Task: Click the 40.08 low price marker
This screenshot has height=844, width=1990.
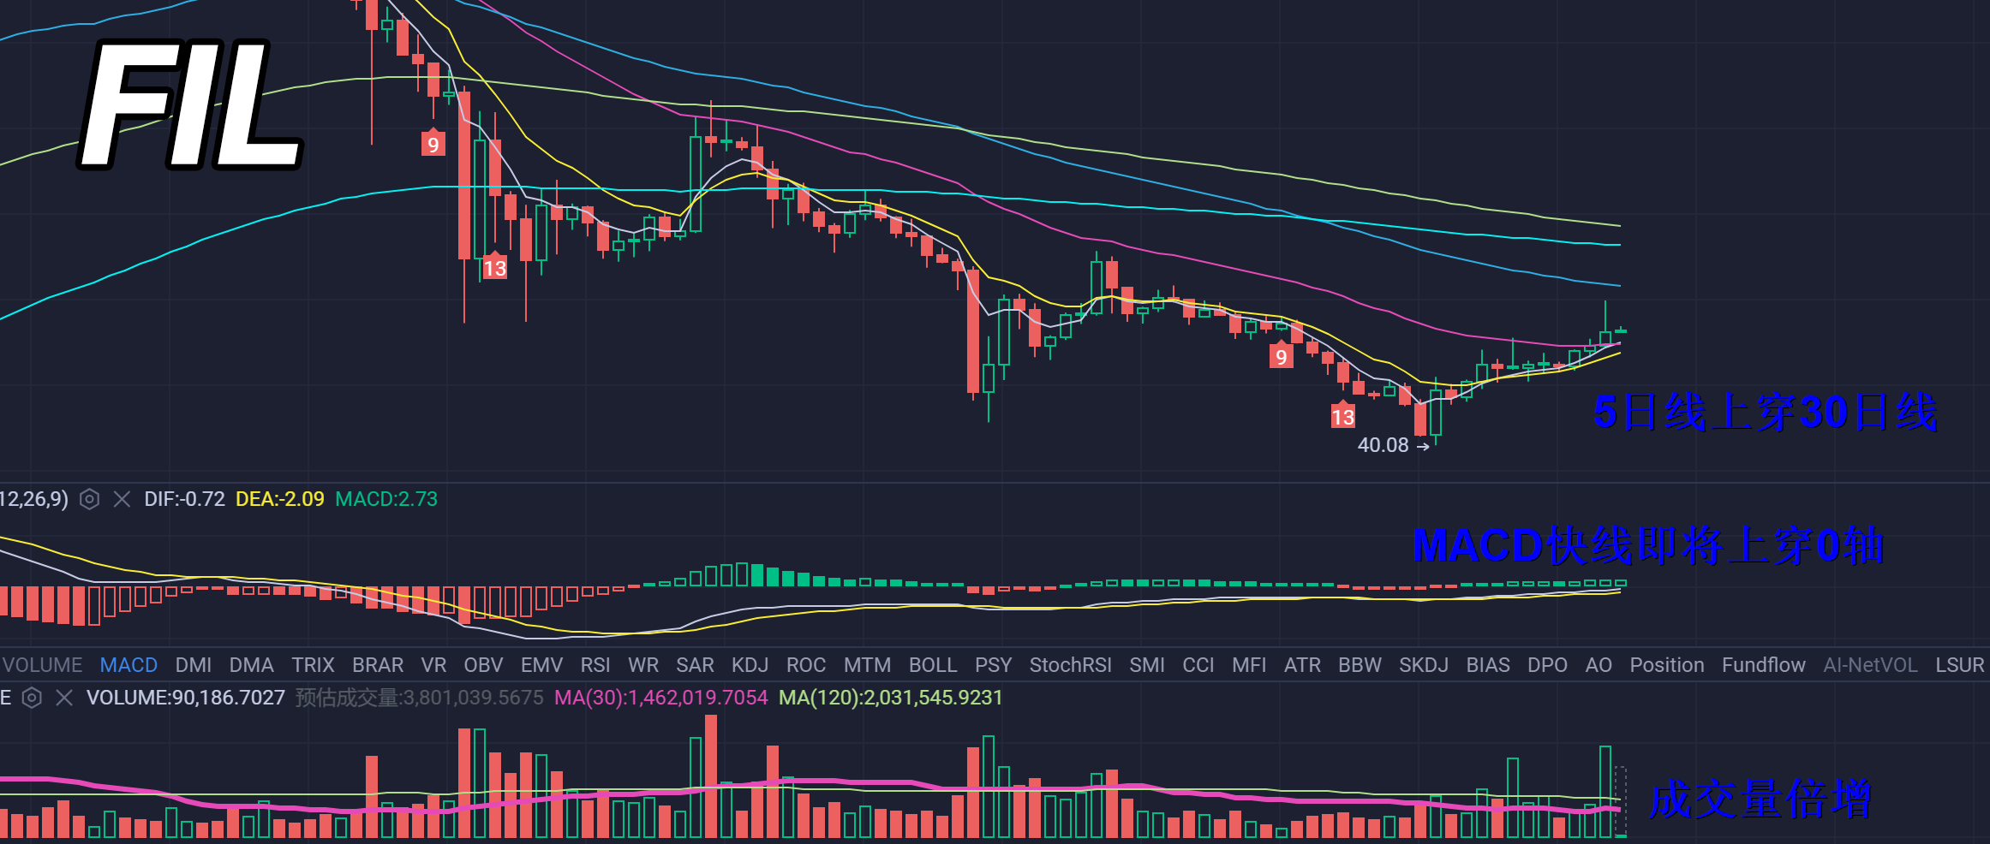Action: 1393,445
